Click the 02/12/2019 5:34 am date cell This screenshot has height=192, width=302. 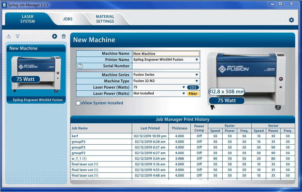pos(150,159)
